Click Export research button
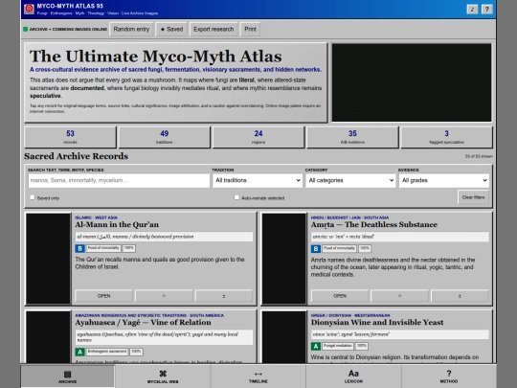This screenshot has height=388, width=517. tap(214, 29)
